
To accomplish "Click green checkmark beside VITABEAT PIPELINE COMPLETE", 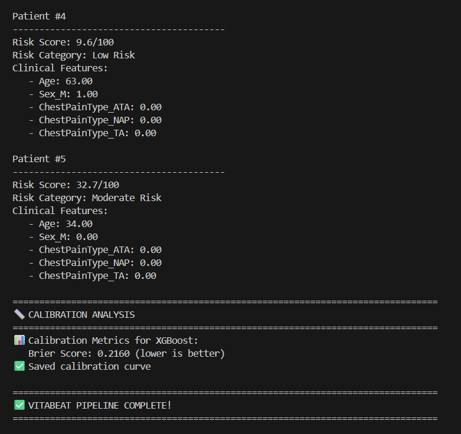I will [x=19, y=406].
